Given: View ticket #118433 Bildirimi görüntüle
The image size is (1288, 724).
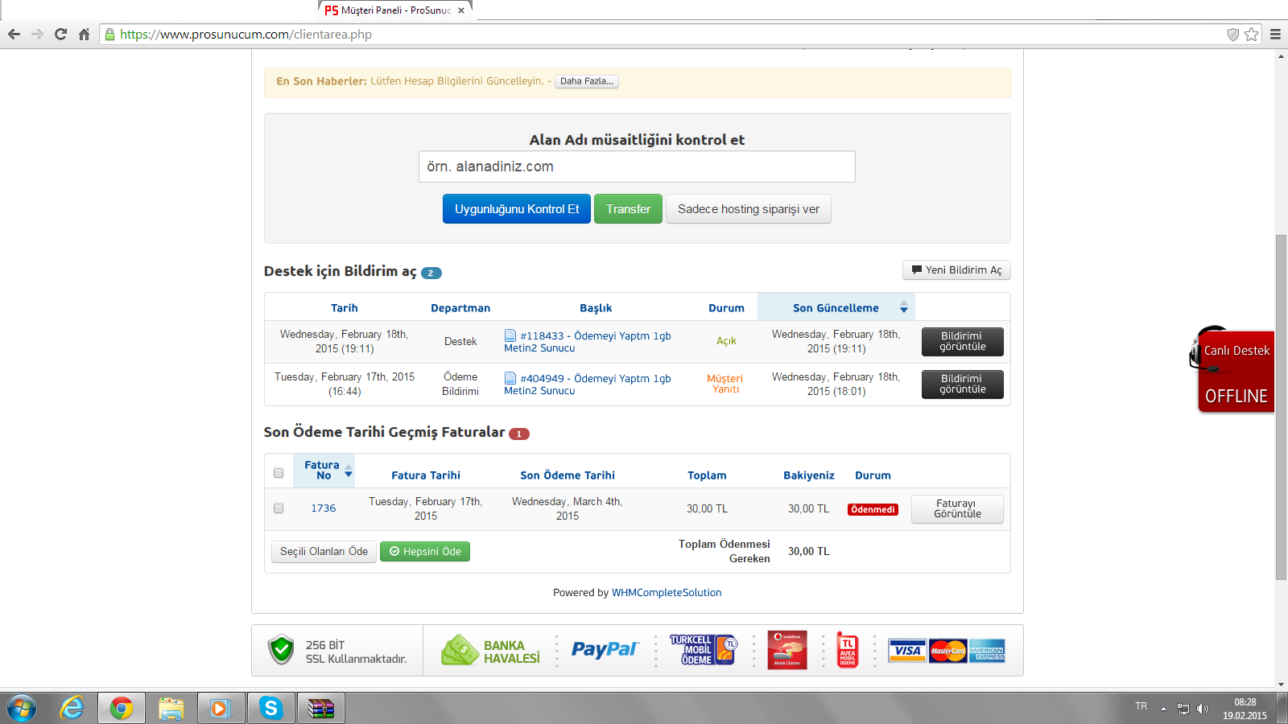Looking at the screenshot, I should tap(963, 342).
